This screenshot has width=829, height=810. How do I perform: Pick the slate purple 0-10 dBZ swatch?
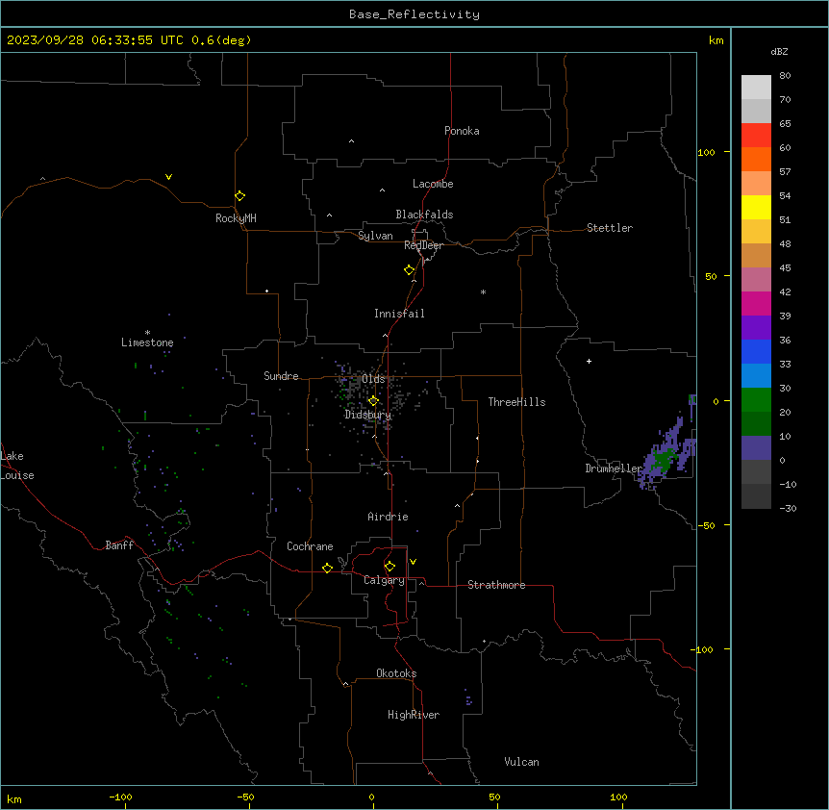pyautogui.click(x=756, y=448)
